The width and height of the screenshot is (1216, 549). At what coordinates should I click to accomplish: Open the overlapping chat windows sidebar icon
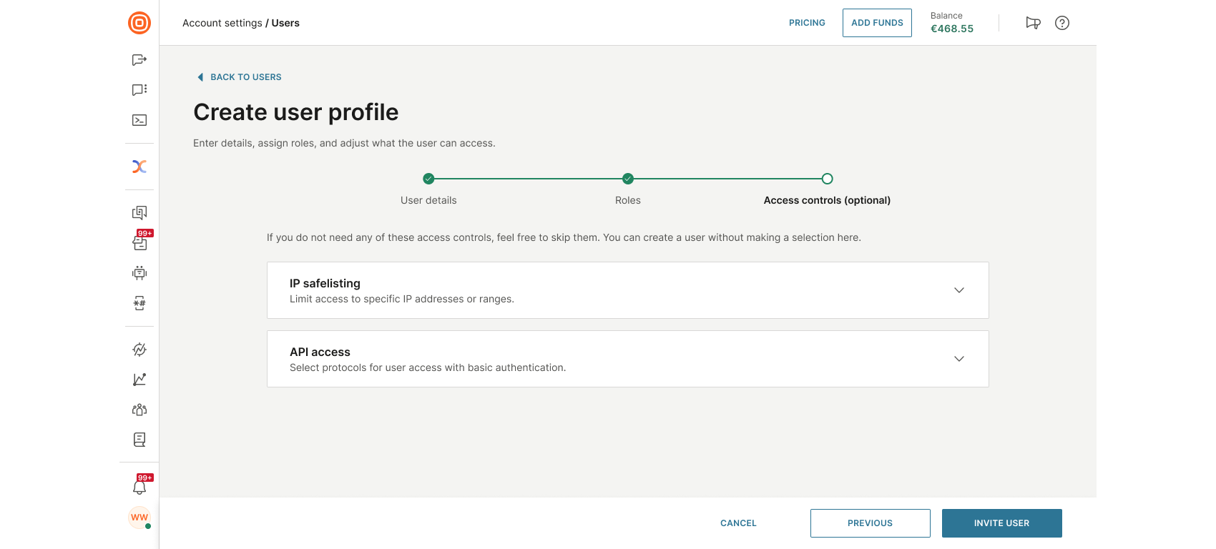[x=139, y=212]
